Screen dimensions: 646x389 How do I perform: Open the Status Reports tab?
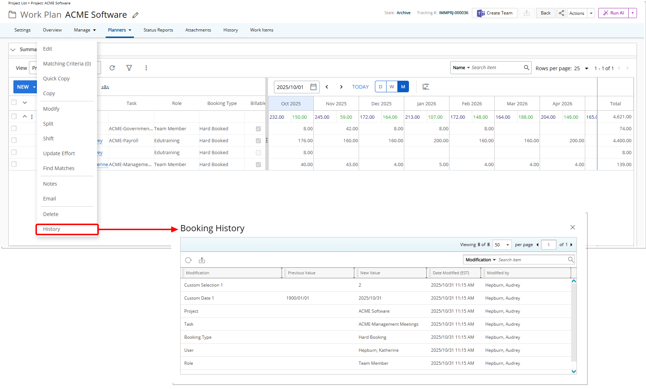coord(158,30)
